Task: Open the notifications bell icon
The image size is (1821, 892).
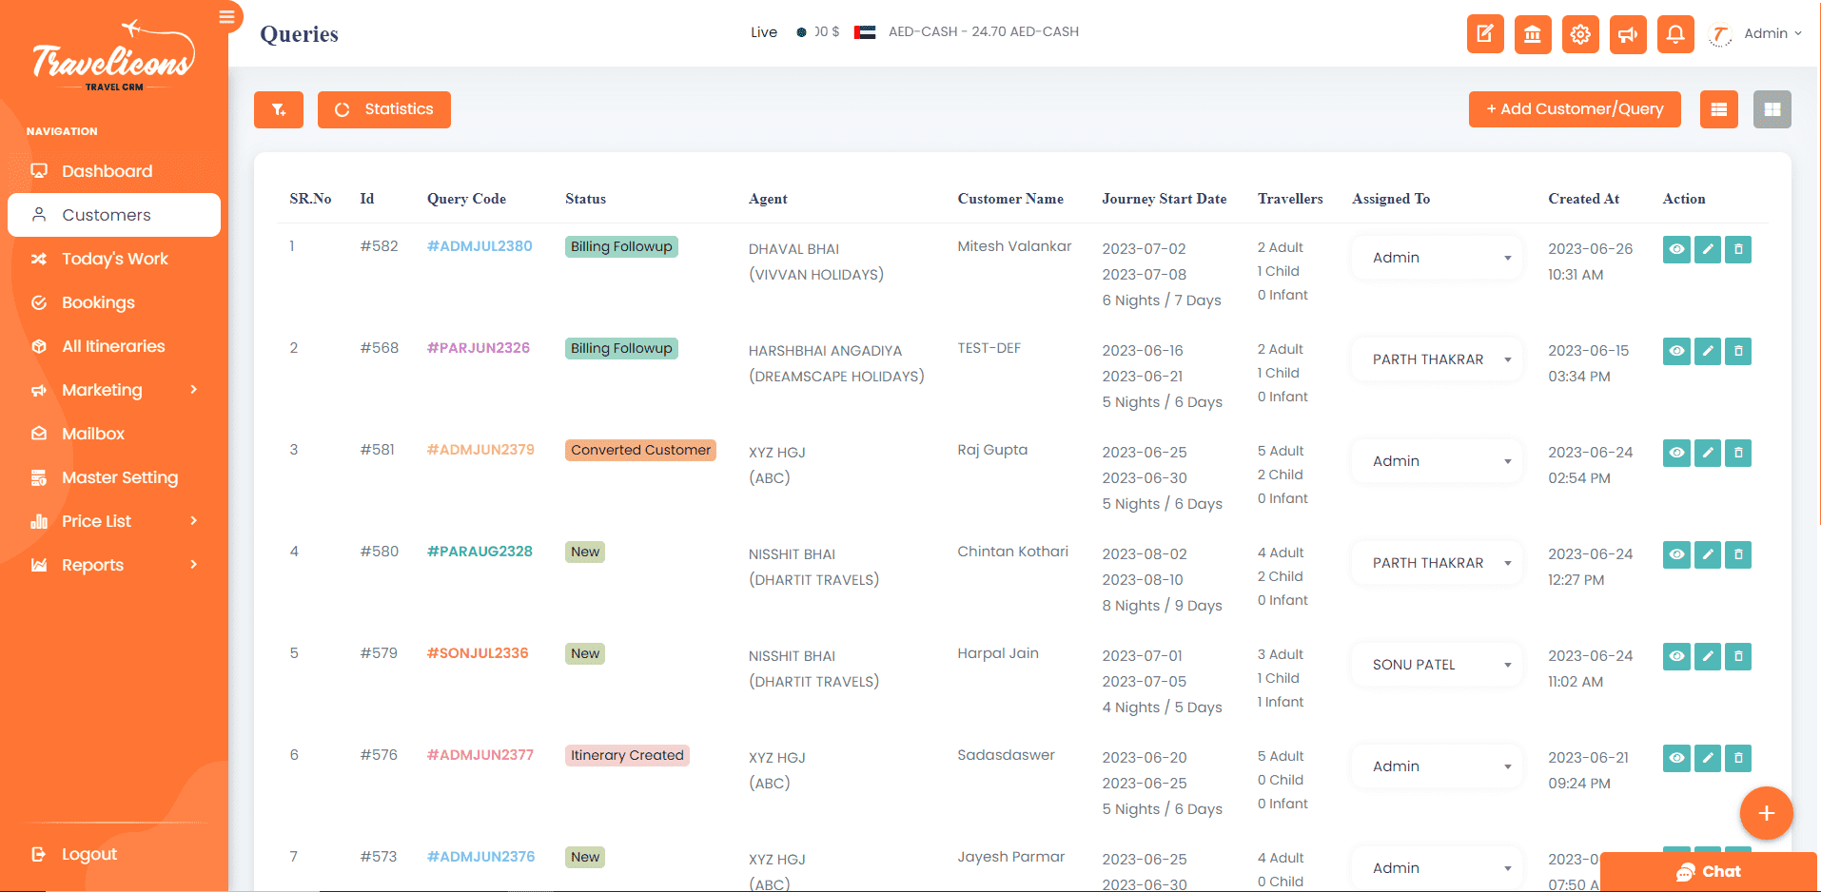Action: (1675, 34)
